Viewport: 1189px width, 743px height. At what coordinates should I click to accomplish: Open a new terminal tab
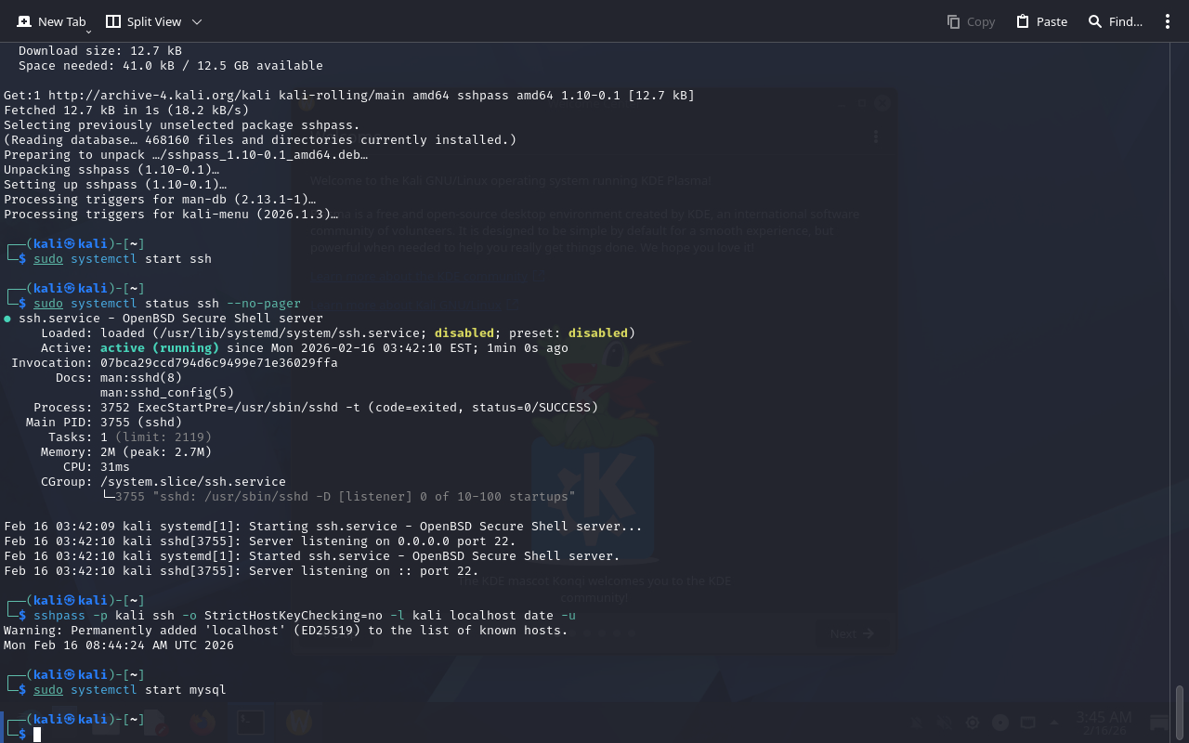pos(51,21)
